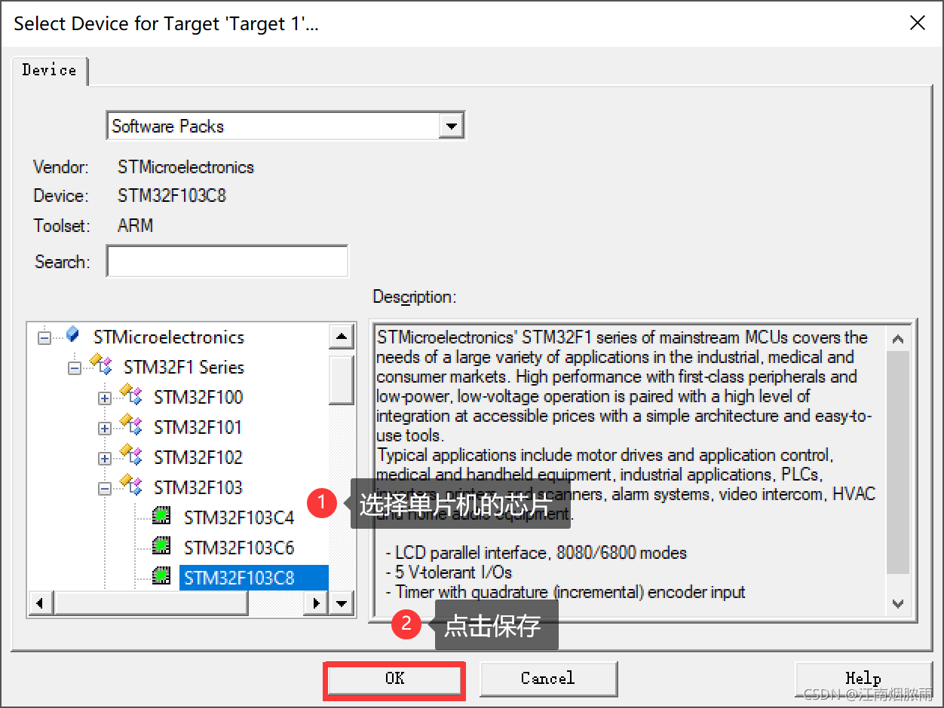Click description box scroll down arrow
944x708 pixels.
(898, 603)
